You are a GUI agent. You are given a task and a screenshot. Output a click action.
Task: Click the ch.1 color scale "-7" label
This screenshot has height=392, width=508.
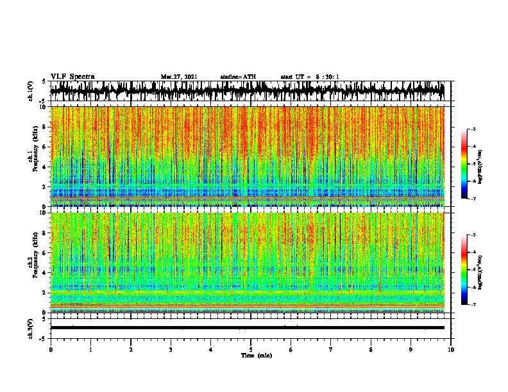tap(473, 199)
